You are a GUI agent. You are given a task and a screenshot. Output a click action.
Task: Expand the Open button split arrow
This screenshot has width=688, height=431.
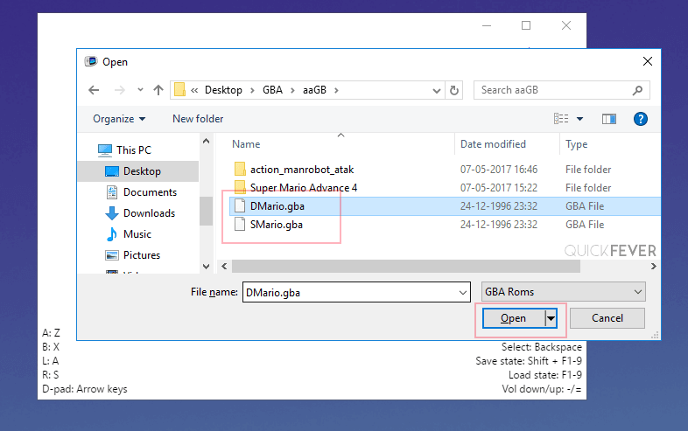point(551,318)
